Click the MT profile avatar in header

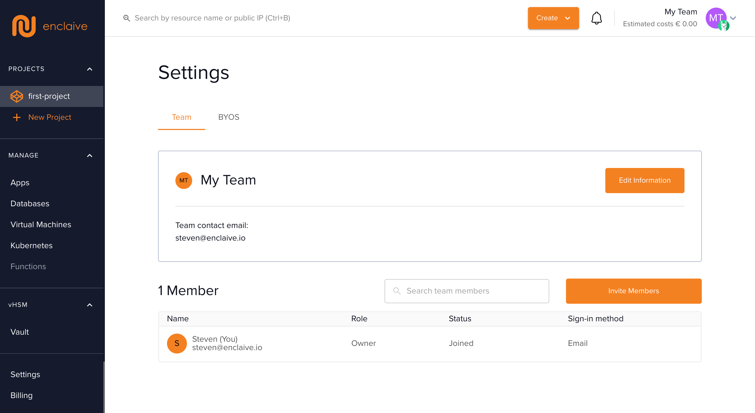(716, 18)
